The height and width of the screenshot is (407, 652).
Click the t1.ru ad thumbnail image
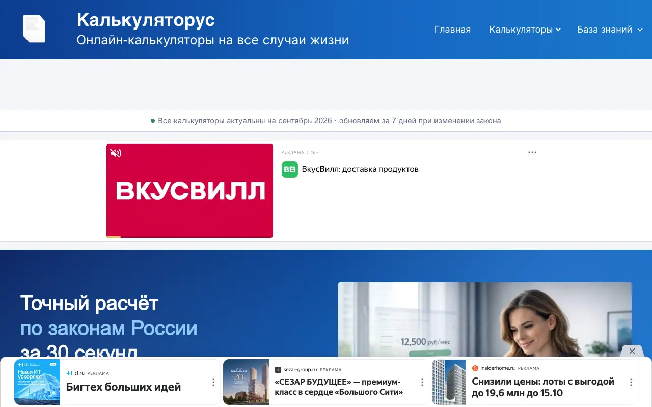coord(37,382)
